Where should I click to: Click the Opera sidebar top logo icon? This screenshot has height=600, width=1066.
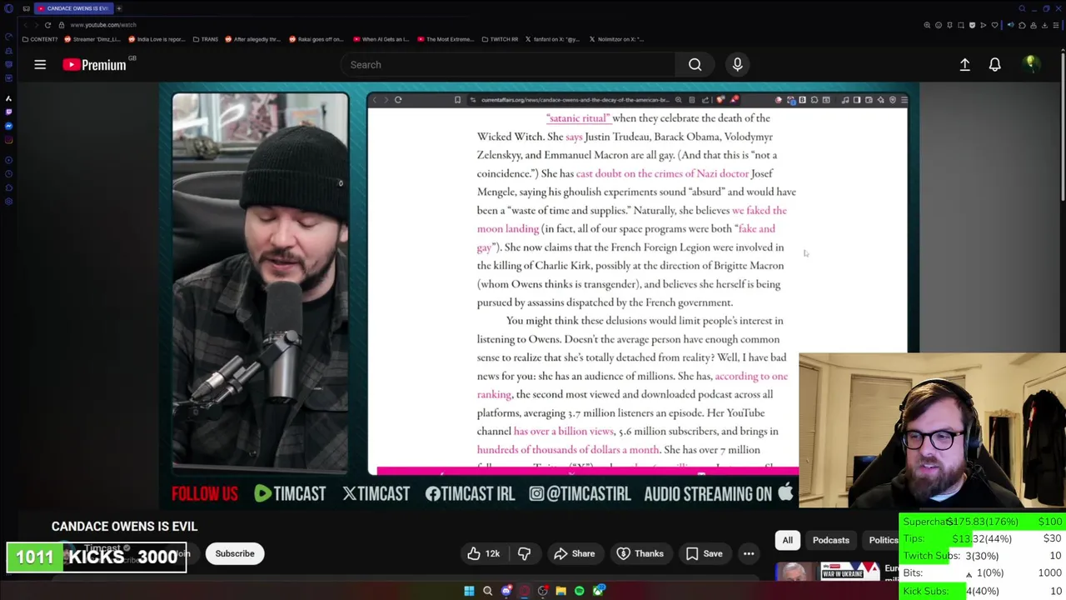[8, 8]
